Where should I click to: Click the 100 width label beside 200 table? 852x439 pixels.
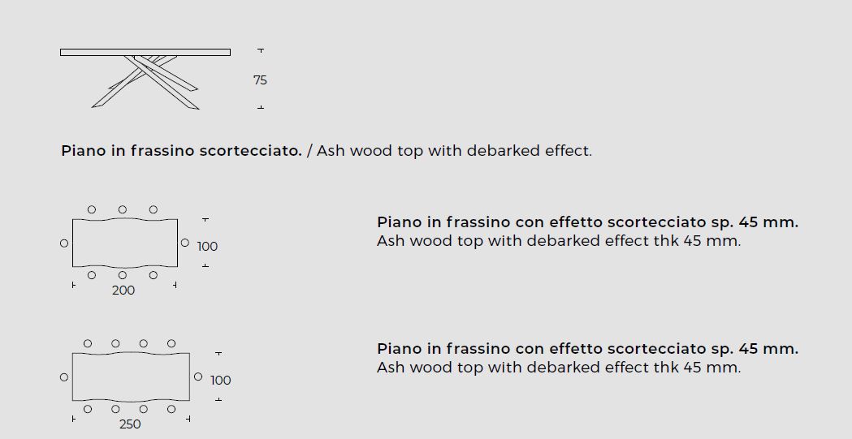[x=207, y=247]
